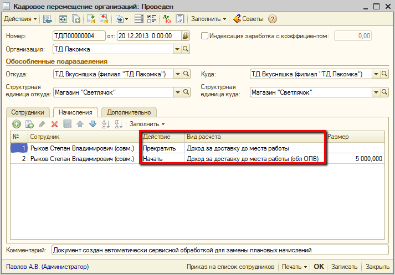
Task: Click the green Add row icon
Action: click(17, 124)
